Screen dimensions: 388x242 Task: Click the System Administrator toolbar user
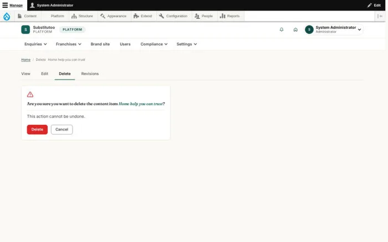(52, 5)
